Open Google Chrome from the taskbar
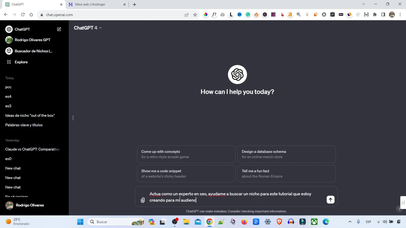Image resolution: width=406 pixels, height=228 pixels. [209, 222]
